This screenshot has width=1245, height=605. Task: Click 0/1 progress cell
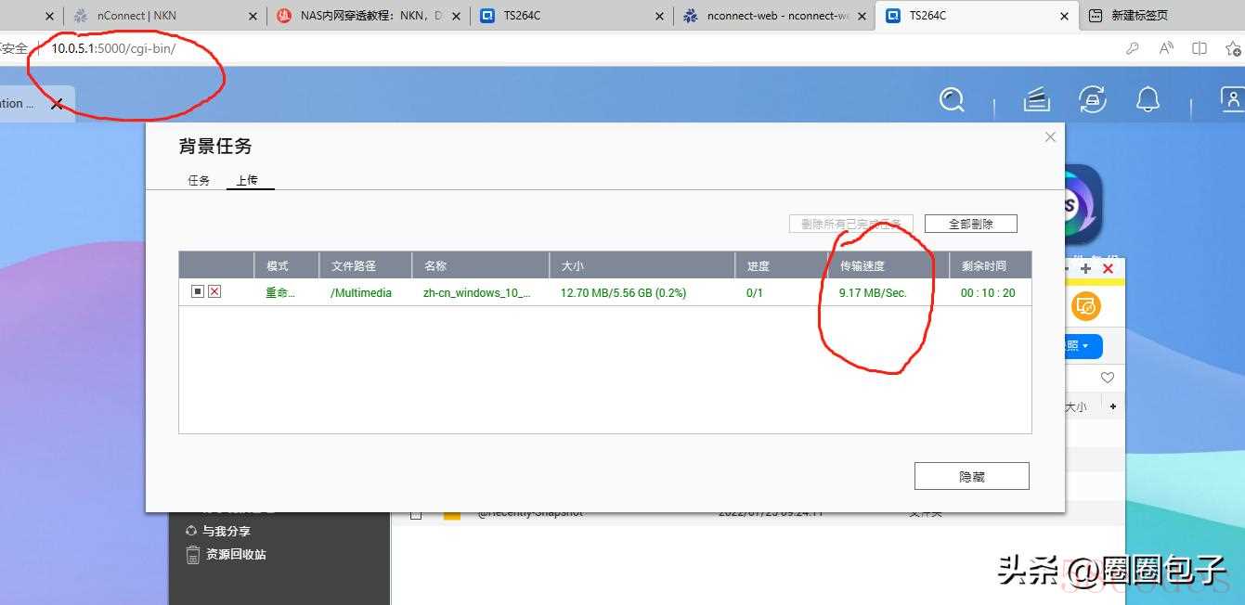(x=755, y=292)
